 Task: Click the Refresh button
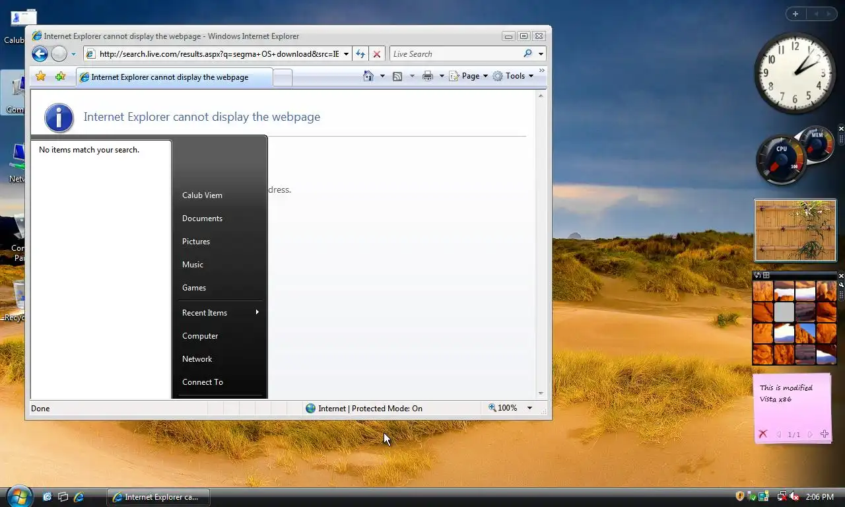(x=360, y=54)
